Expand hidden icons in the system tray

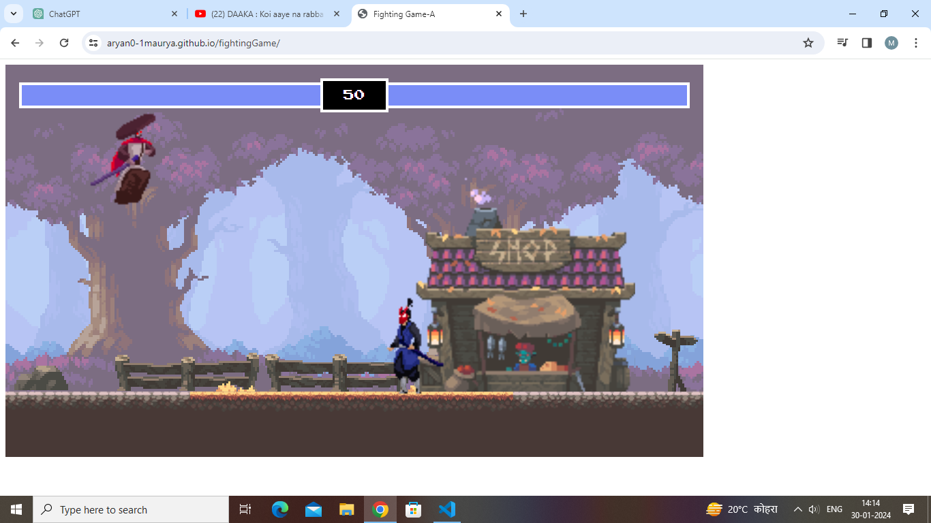click(x=797, y=509)
